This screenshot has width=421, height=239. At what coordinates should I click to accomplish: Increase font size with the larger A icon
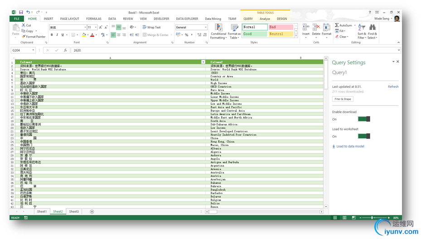coord(101,27)
